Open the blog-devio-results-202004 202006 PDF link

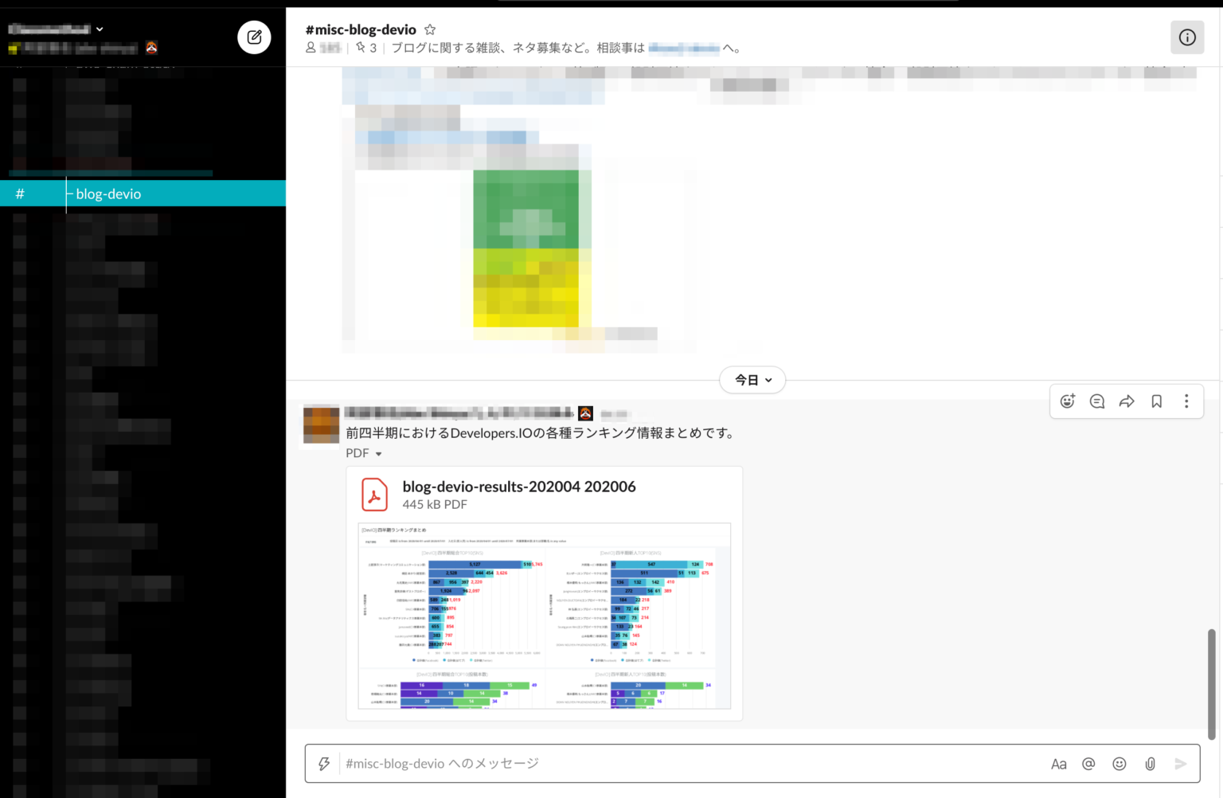click(x=519, y=487)
